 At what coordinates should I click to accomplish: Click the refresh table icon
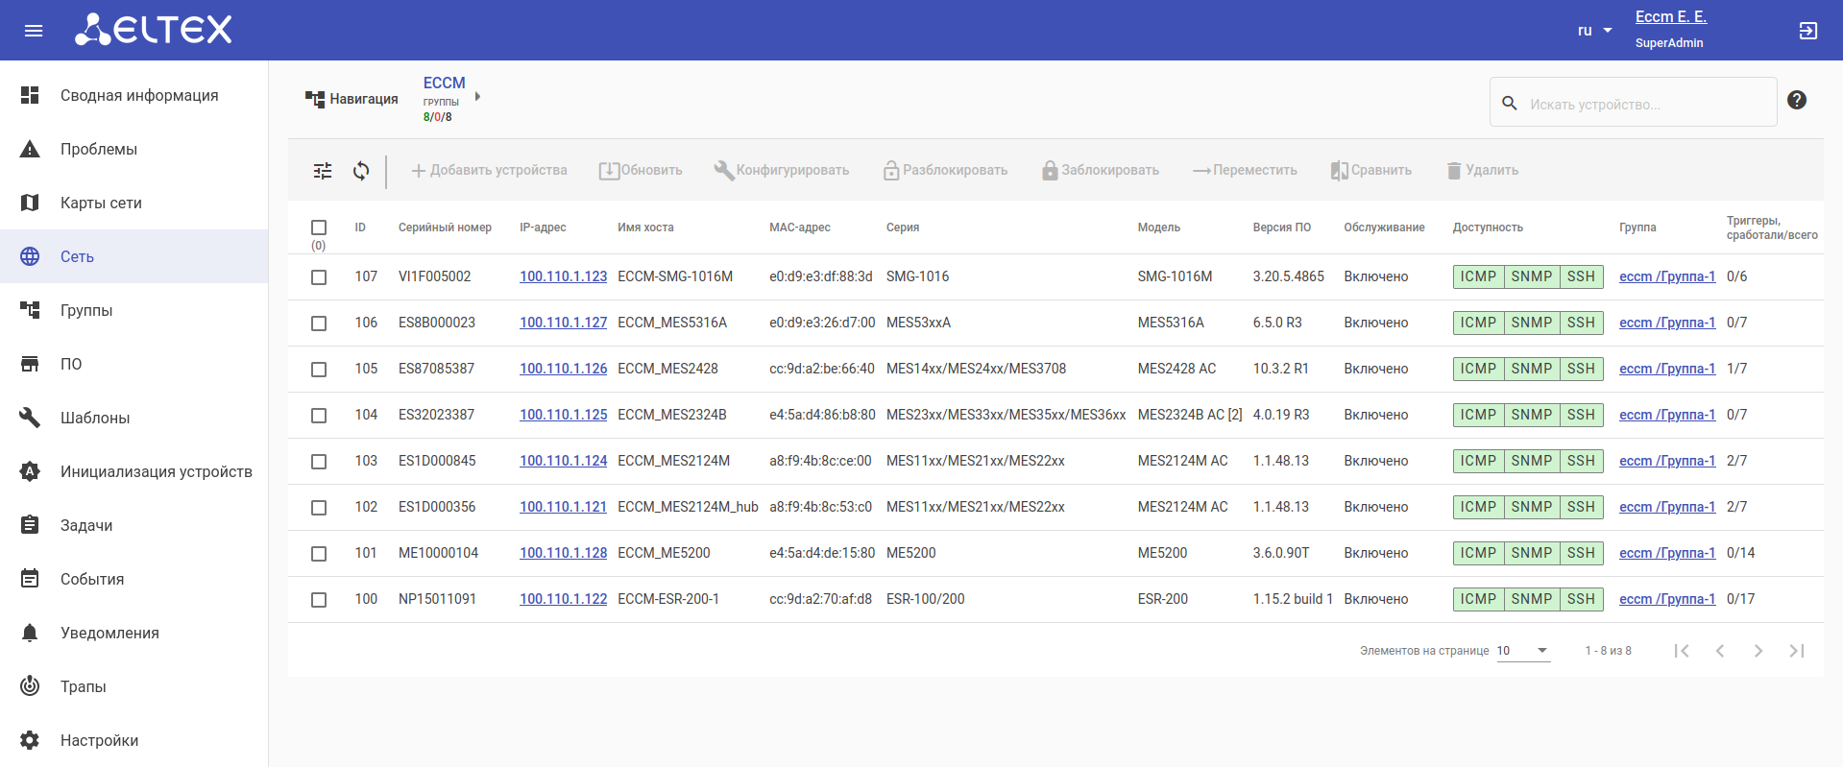click(361, 171)
